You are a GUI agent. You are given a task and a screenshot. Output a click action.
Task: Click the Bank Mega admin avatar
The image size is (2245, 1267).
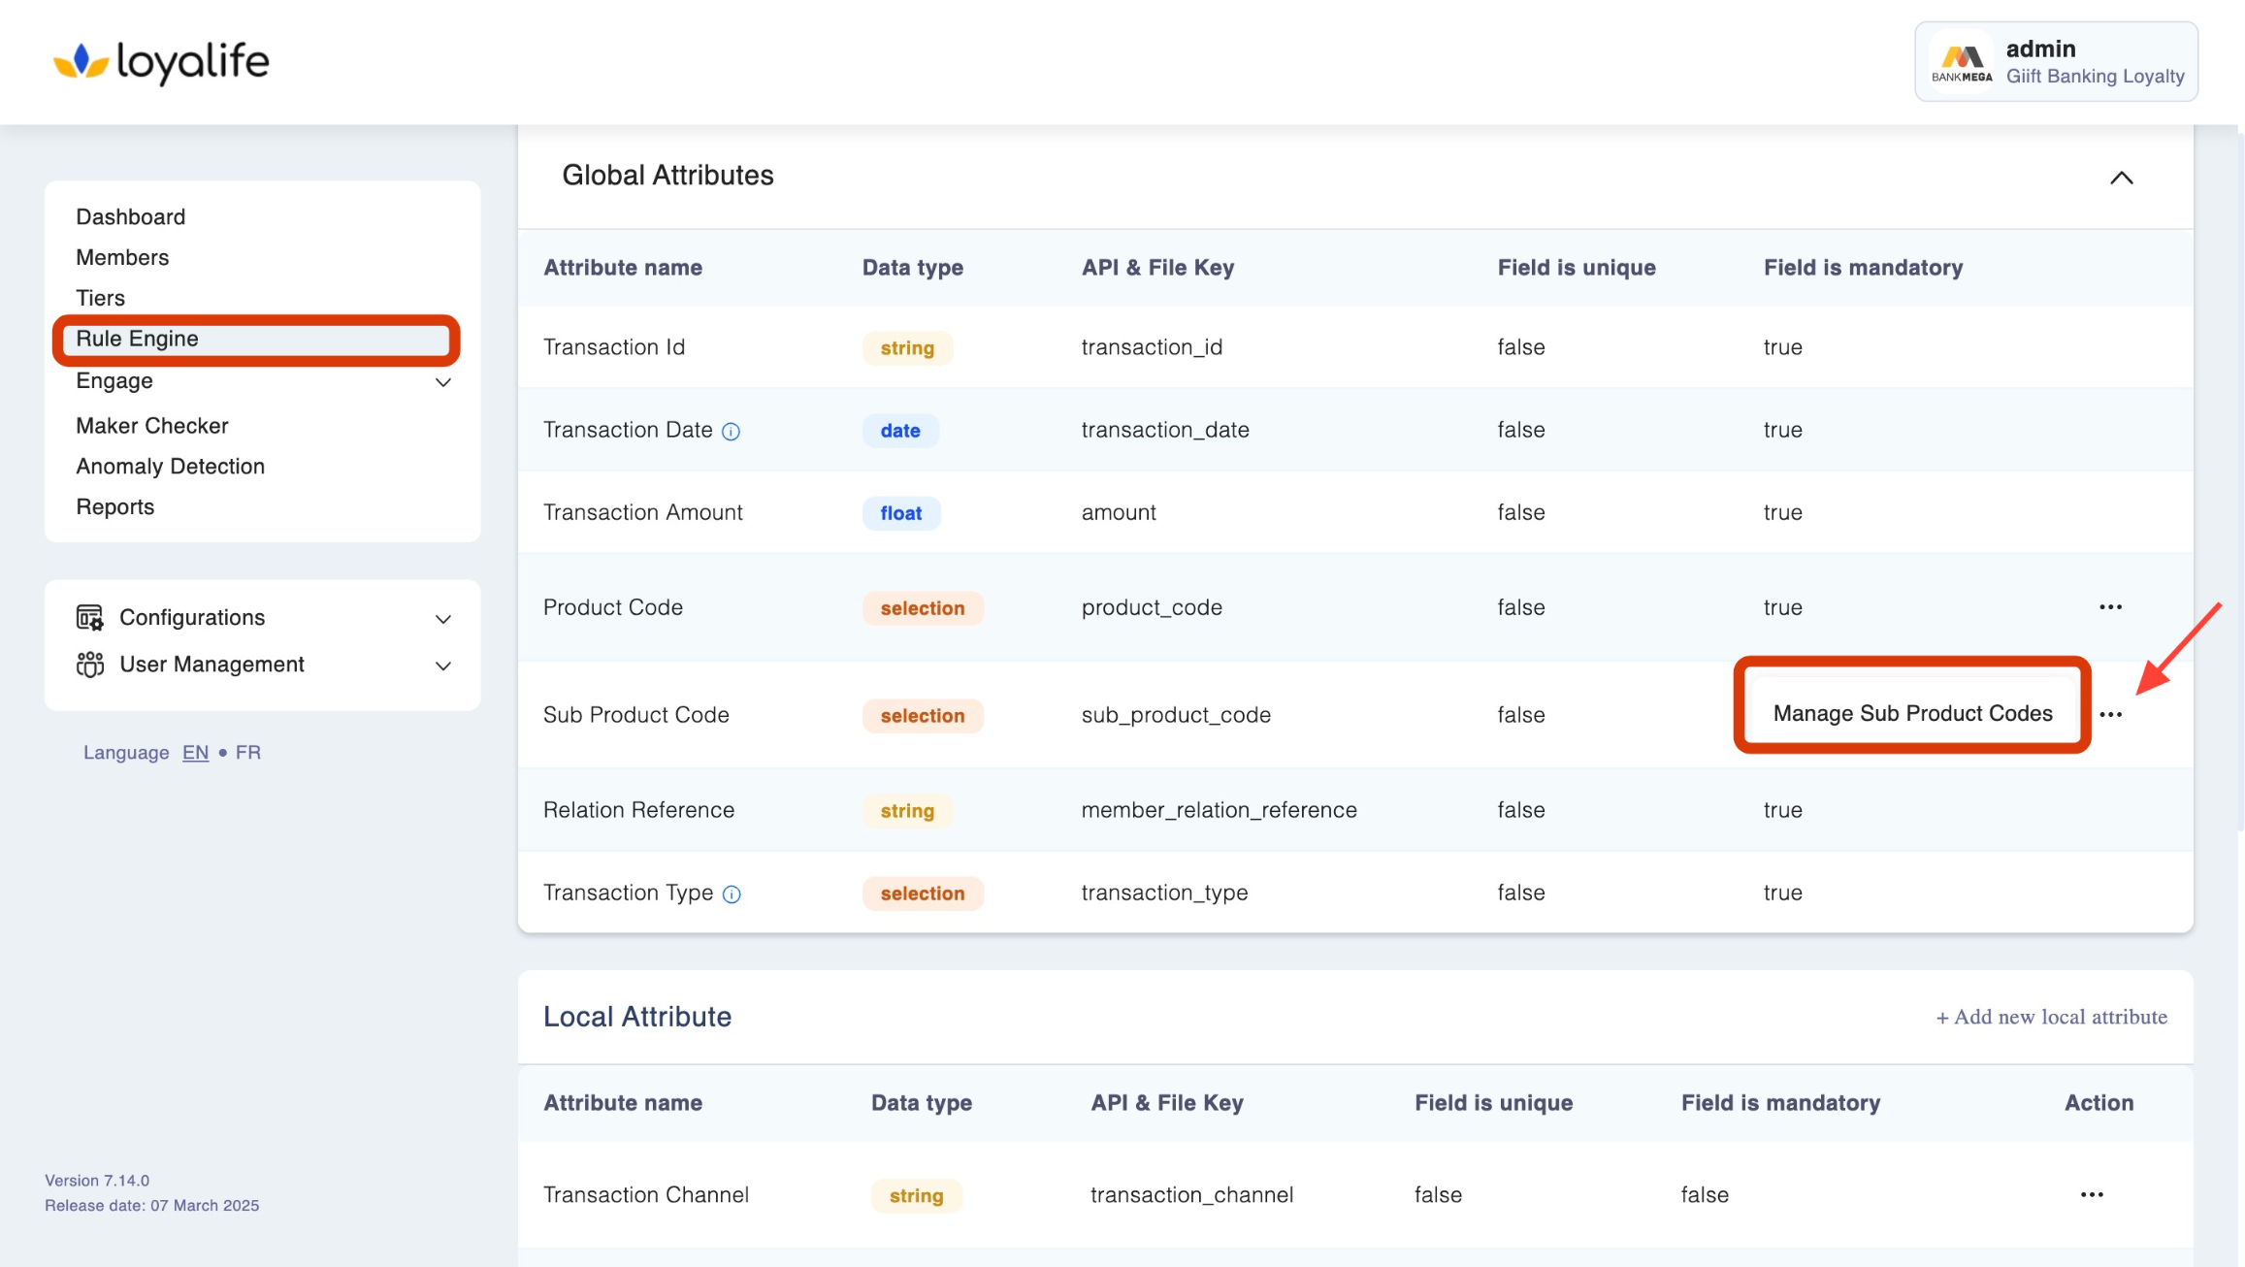coord(1961,62)
